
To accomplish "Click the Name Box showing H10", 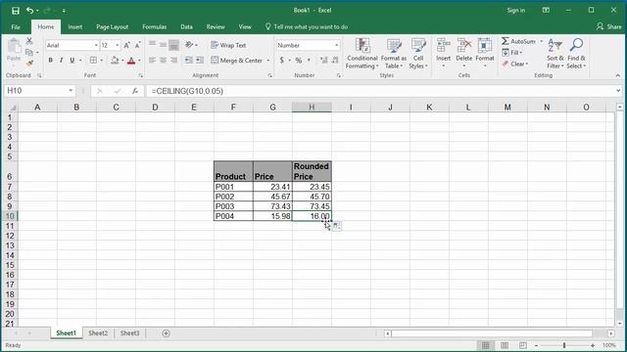I will (35, 91).
